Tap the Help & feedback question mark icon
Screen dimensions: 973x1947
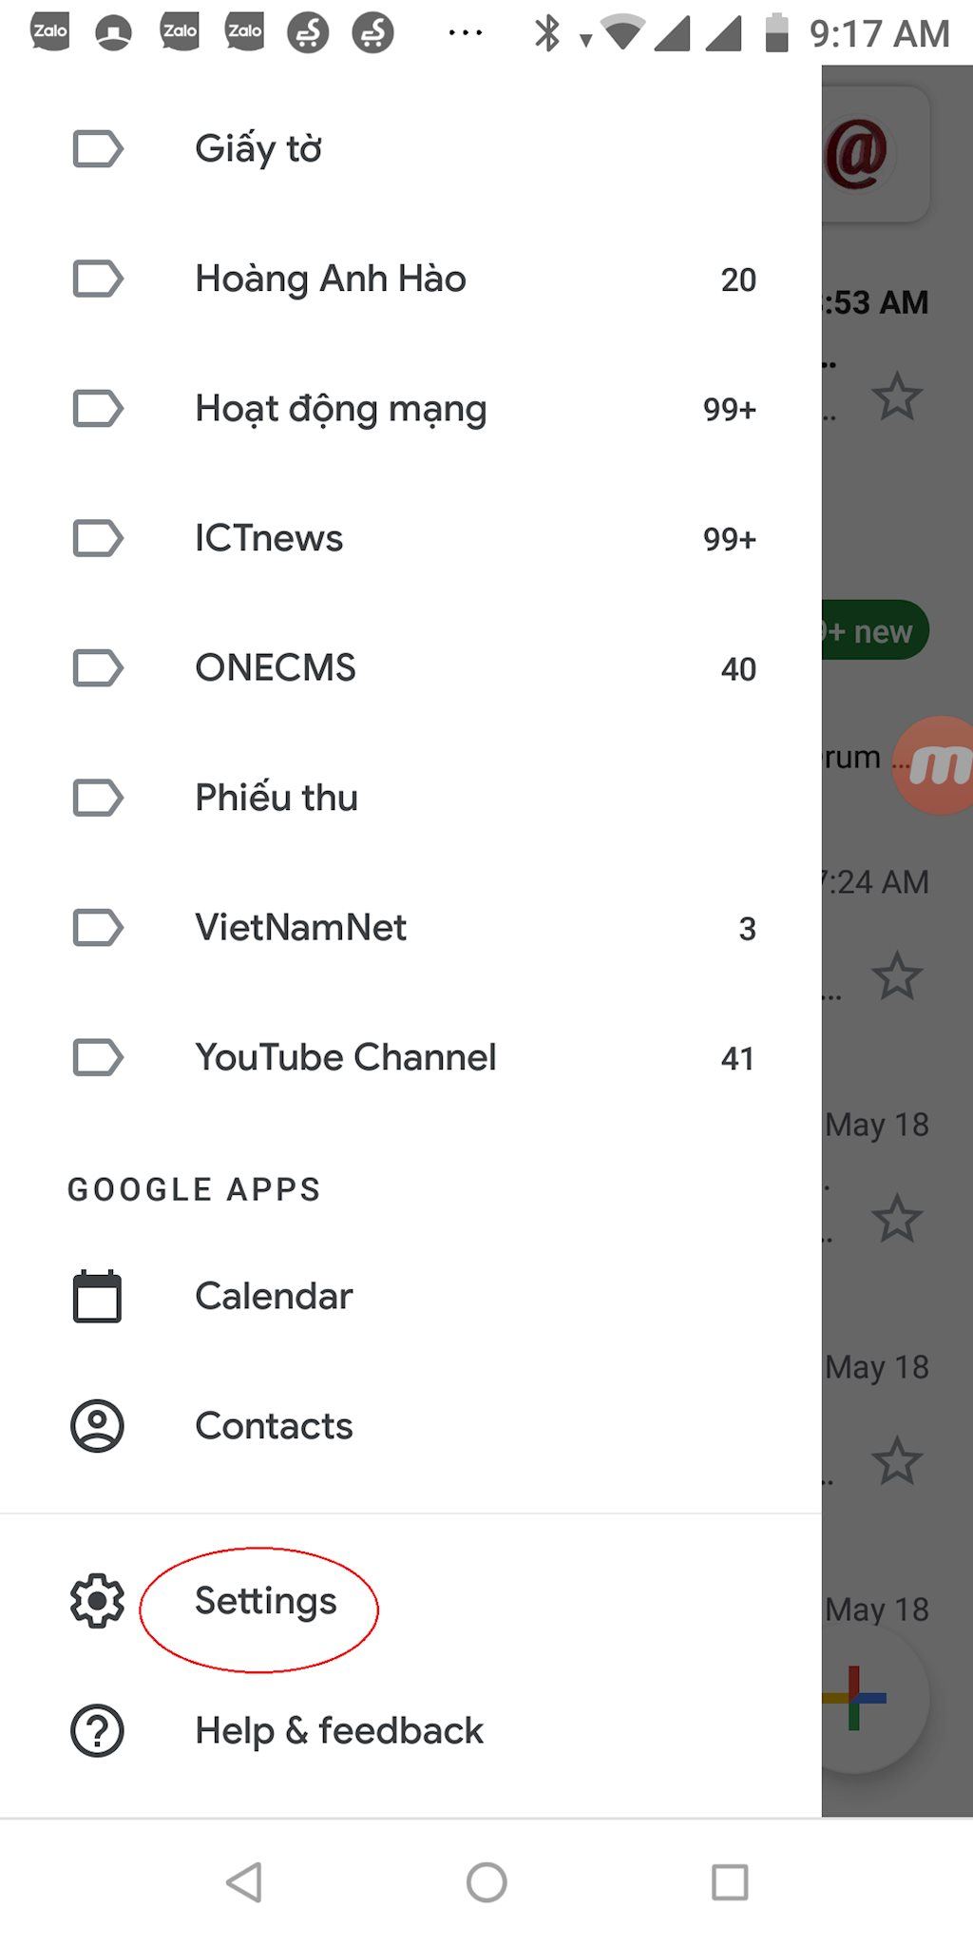tap(97, 1731)
